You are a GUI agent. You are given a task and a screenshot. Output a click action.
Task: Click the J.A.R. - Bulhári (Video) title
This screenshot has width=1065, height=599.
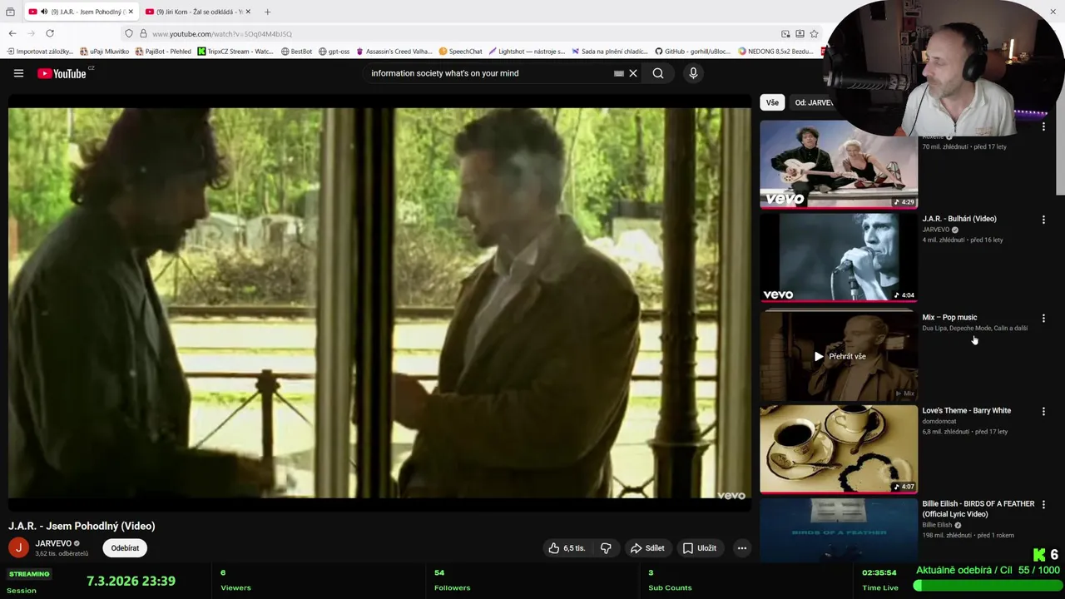(959, 219)
